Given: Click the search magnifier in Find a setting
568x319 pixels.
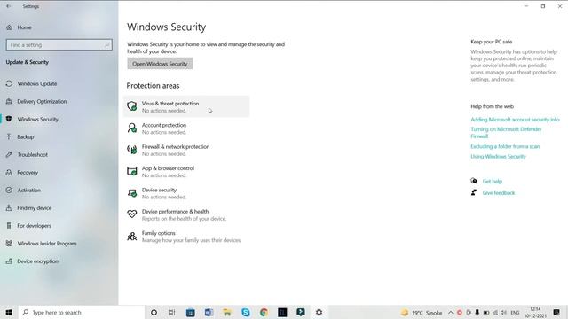Looking at the screenshot, I should [106, 45].
